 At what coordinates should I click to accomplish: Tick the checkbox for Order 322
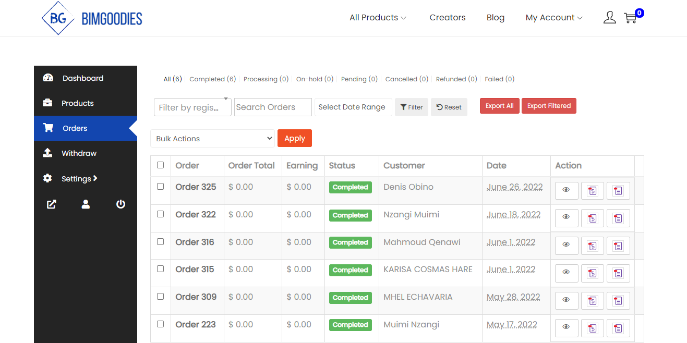(160, 214)
